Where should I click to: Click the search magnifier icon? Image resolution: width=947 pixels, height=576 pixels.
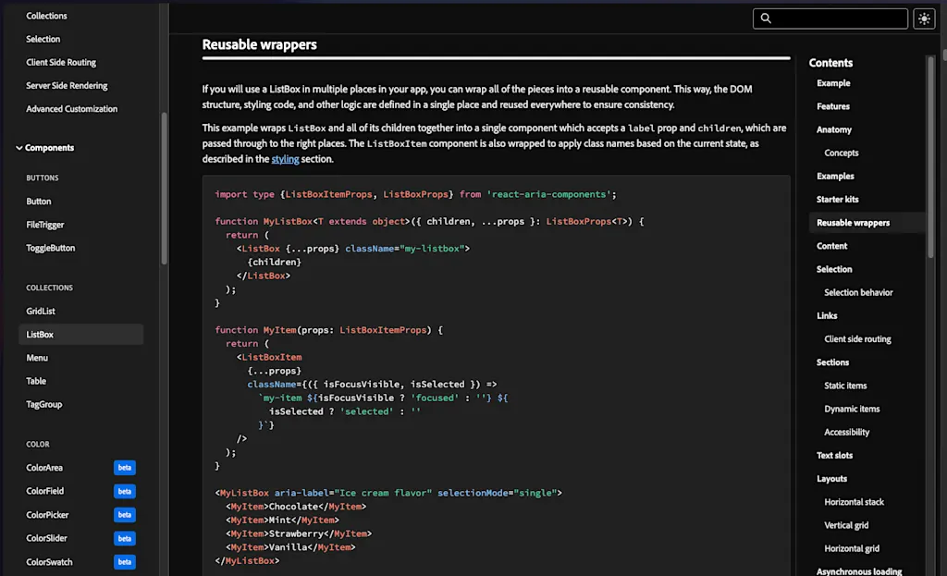tap(765, 18)
